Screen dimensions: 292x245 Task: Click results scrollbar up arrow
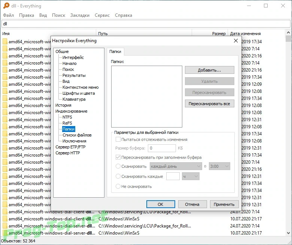pyautogui.click(x=288, y=33)
